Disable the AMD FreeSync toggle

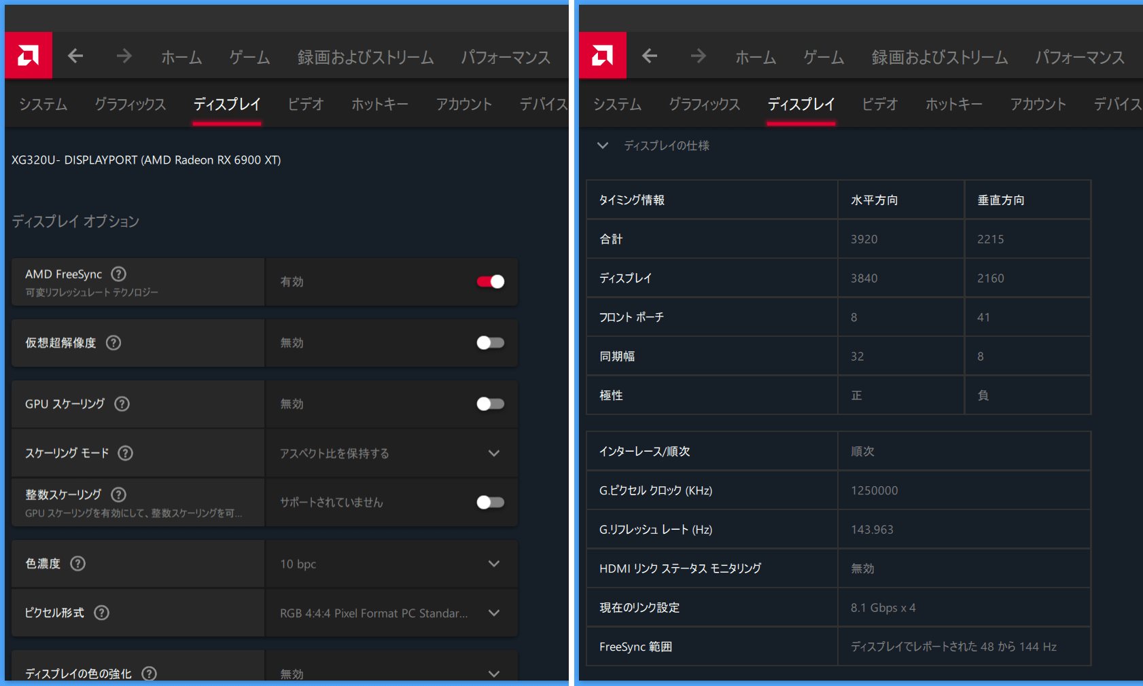[x=491, y=281]
